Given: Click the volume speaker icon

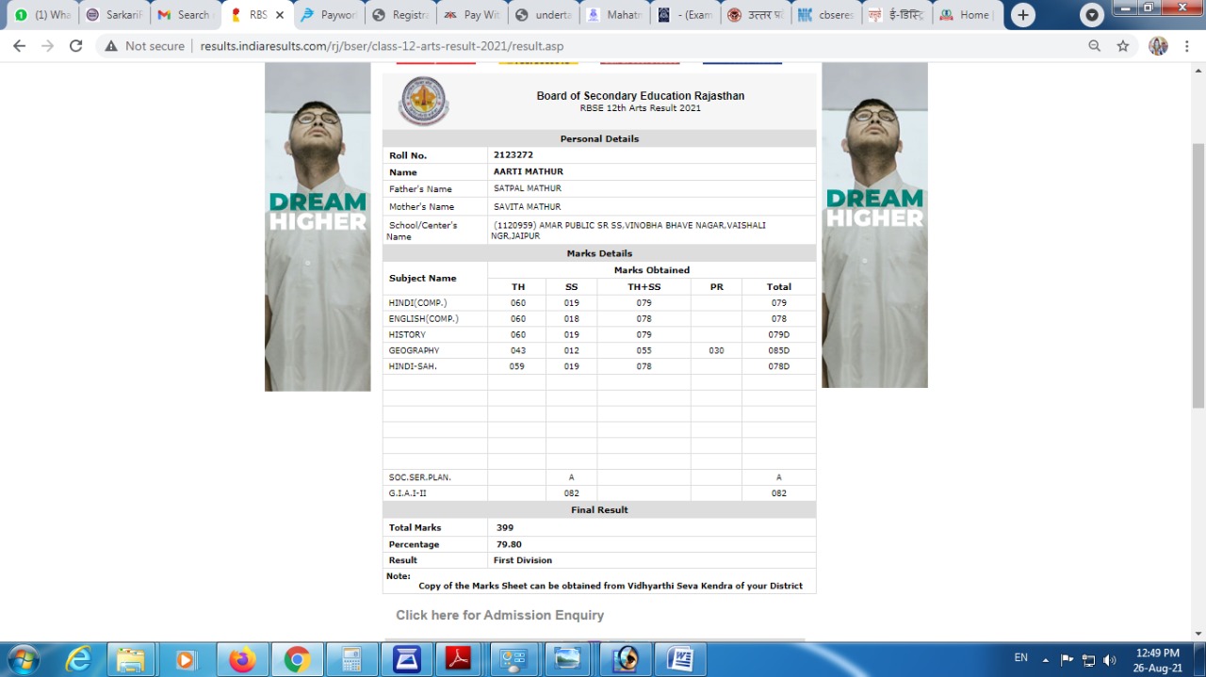Looking at the screenshot, I should (x=1109, y=660).
